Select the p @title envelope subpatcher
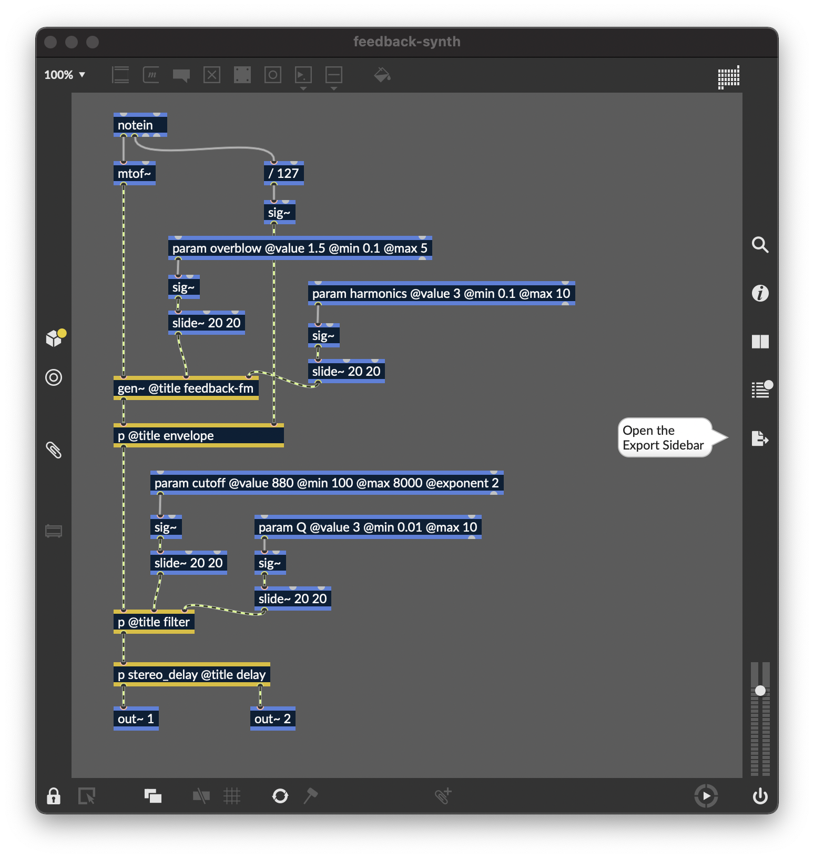Viewport: 814px width, 858px height. pyautogui.click(x=198, y=436)
